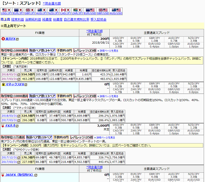Open external link icon next to FXネオ
The image size is (205, 182).
pos(17,126)
